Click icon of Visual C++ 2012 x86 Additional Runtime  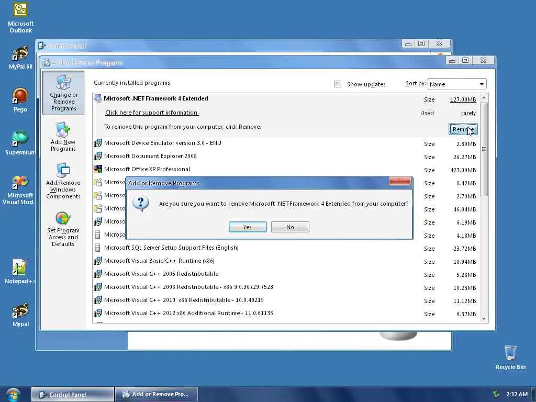click(98, 313)
